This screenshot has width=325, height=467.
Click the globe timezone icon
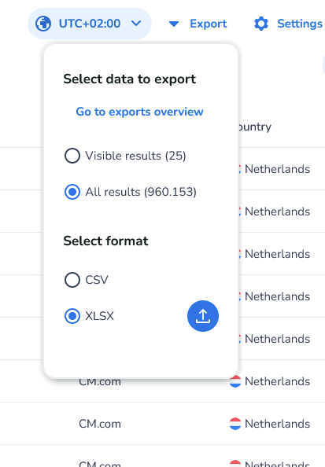click(x=43, y=24)
